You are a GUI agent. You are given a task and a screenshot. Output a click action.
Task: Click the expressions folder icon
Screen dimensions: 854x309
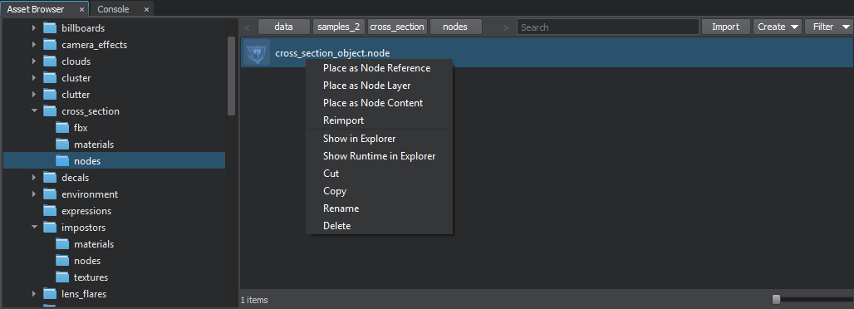pos(50,211)
